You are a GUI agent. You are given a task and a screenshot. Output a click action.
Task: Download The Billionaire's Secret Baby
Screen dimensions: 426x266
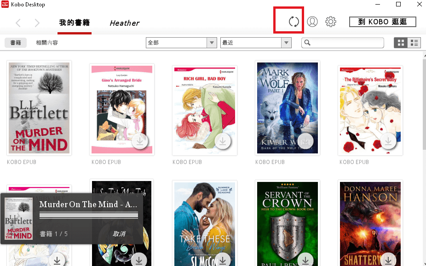[388, 141]
